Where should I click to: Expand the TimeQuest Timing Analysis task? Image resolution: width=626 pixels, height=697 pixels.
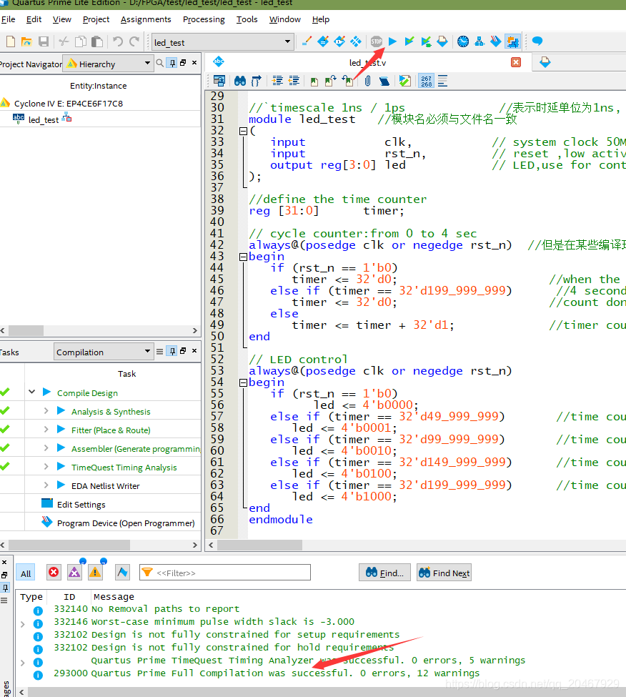46,467
